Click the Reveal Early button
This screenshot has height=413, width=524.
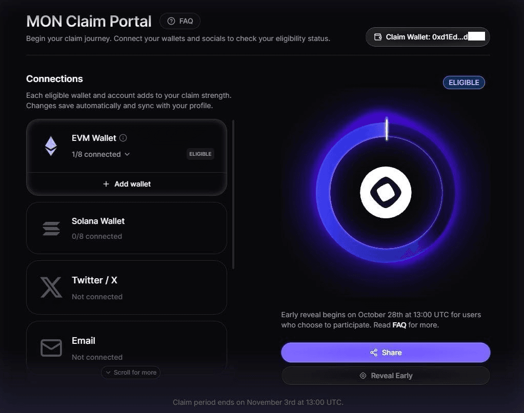pyautogui.click(x=386, y=376)
